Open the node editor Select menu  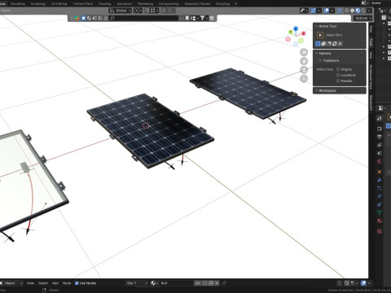pyautogui.click(x=43, y=283)
